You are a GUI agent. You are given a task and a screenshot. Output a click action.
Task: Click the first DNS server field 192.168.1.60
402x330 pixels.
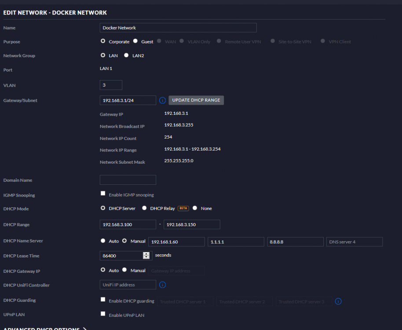tap(176, 242)
